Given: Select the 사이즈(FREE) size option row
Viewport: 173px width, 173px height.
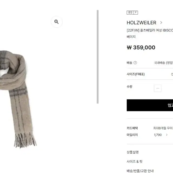Looking at the screenshot, I should pos(150,74).
